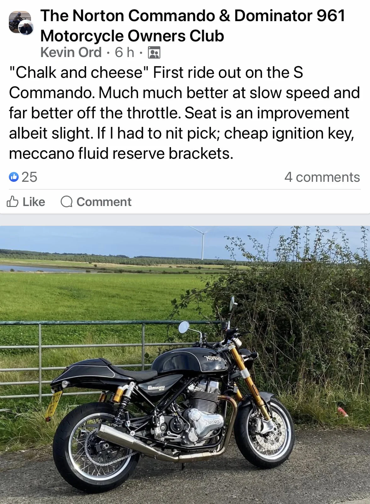This screenshot has width=370, height=504.
Task: Tap the "Chalk and cheese" post text
Action: pos(184,113)
